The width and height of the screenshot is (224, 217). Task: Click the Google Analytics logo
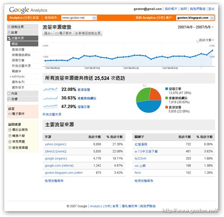tap(28, 10)
